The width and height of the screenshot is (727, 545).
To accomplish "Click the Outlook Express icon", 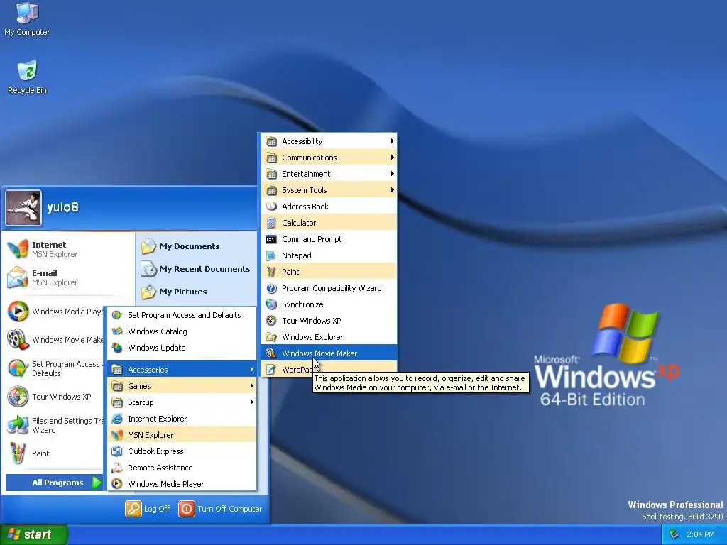I will 117,451.
